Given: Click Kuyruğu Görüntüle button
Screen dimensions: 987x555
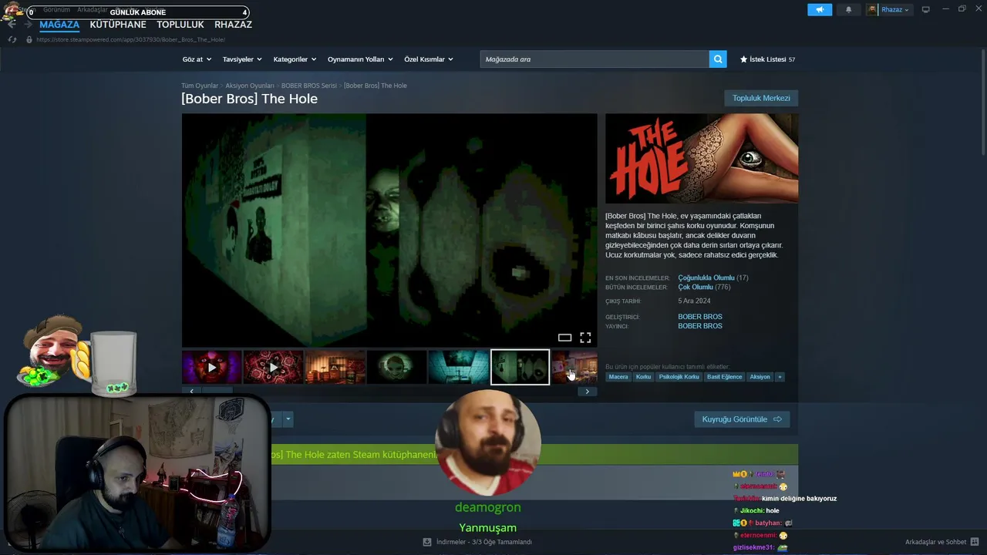Looking at the screenshot, I should pos(742,419).
